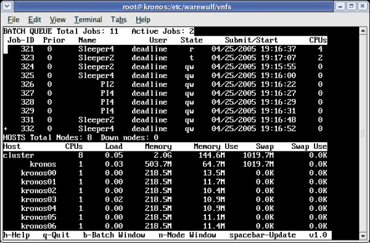This screenshot has height=243, width=370.
Task: Select job ID 328
Action: pyautogui.click(x=27, y=102)
